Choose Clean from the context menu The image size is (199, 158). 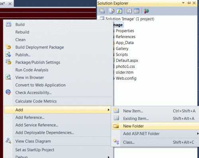(x=20, y=40)
